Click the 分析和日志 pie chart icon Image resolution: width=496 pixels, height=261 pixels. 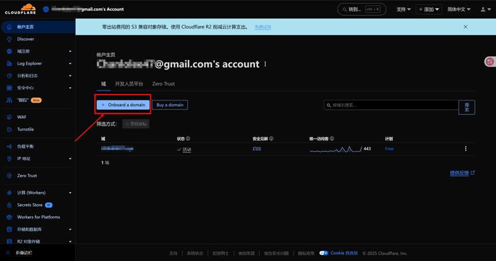(x=9, y=76)
